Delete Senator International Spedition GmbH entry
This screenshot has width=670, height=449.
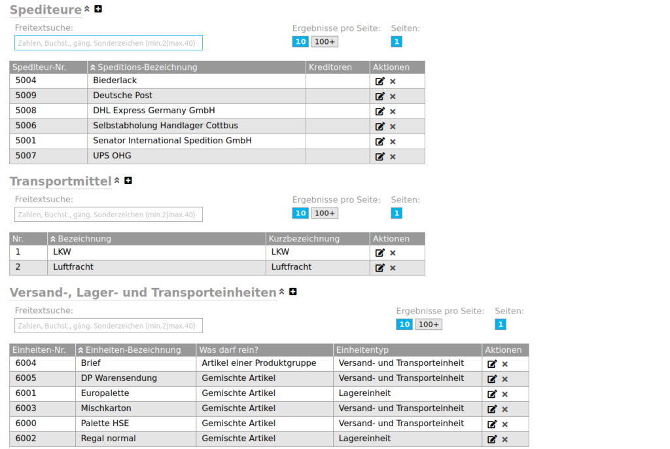[393, 141]
